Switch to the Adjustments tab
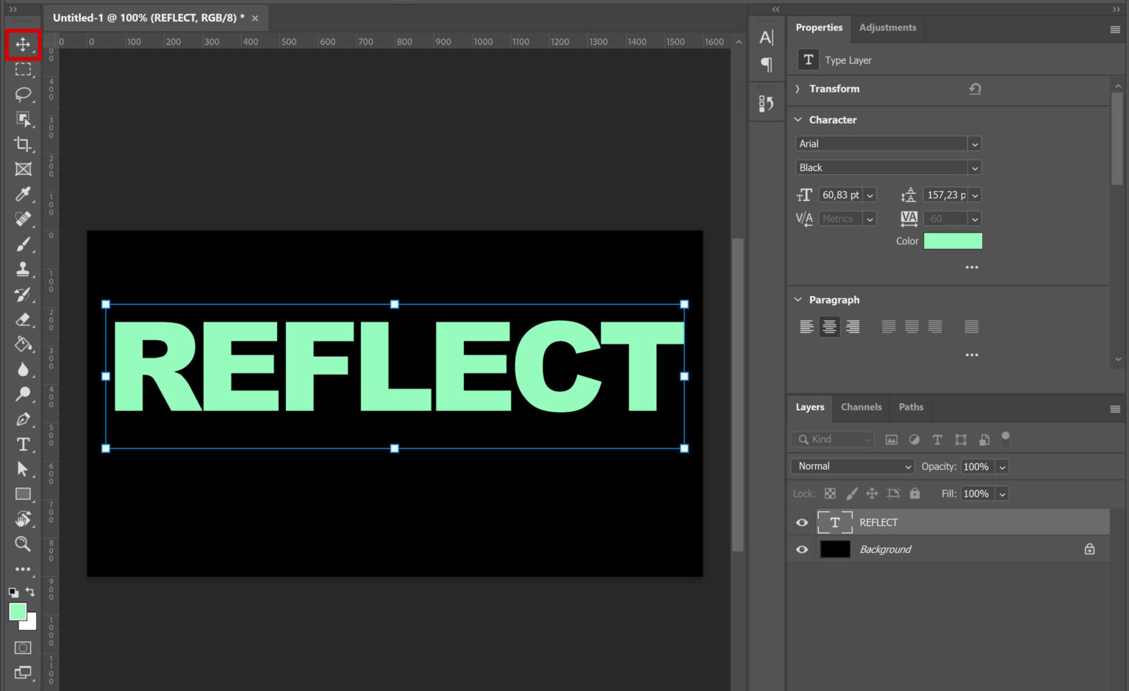The width and height of the screenshot is (1129, 691). click(x=887, y=27)
